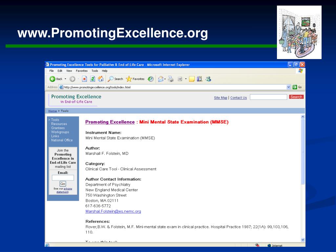The width and height of the screenshot is (336, 252).
Task: Expand the Mail button dropdown arrow
Action: pyautogui.click(x=165, y=79)
